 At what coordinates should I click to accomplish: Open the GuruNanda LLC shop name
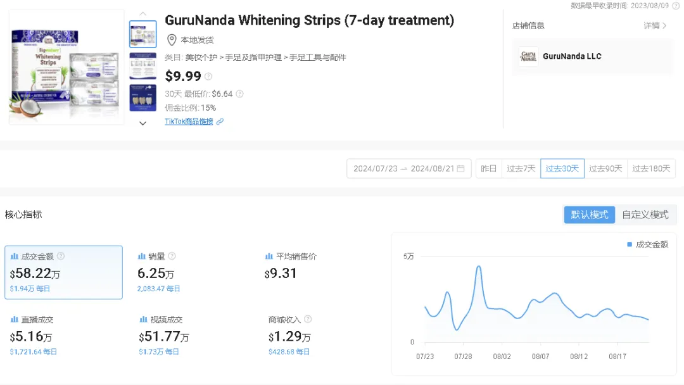[572, 56]
